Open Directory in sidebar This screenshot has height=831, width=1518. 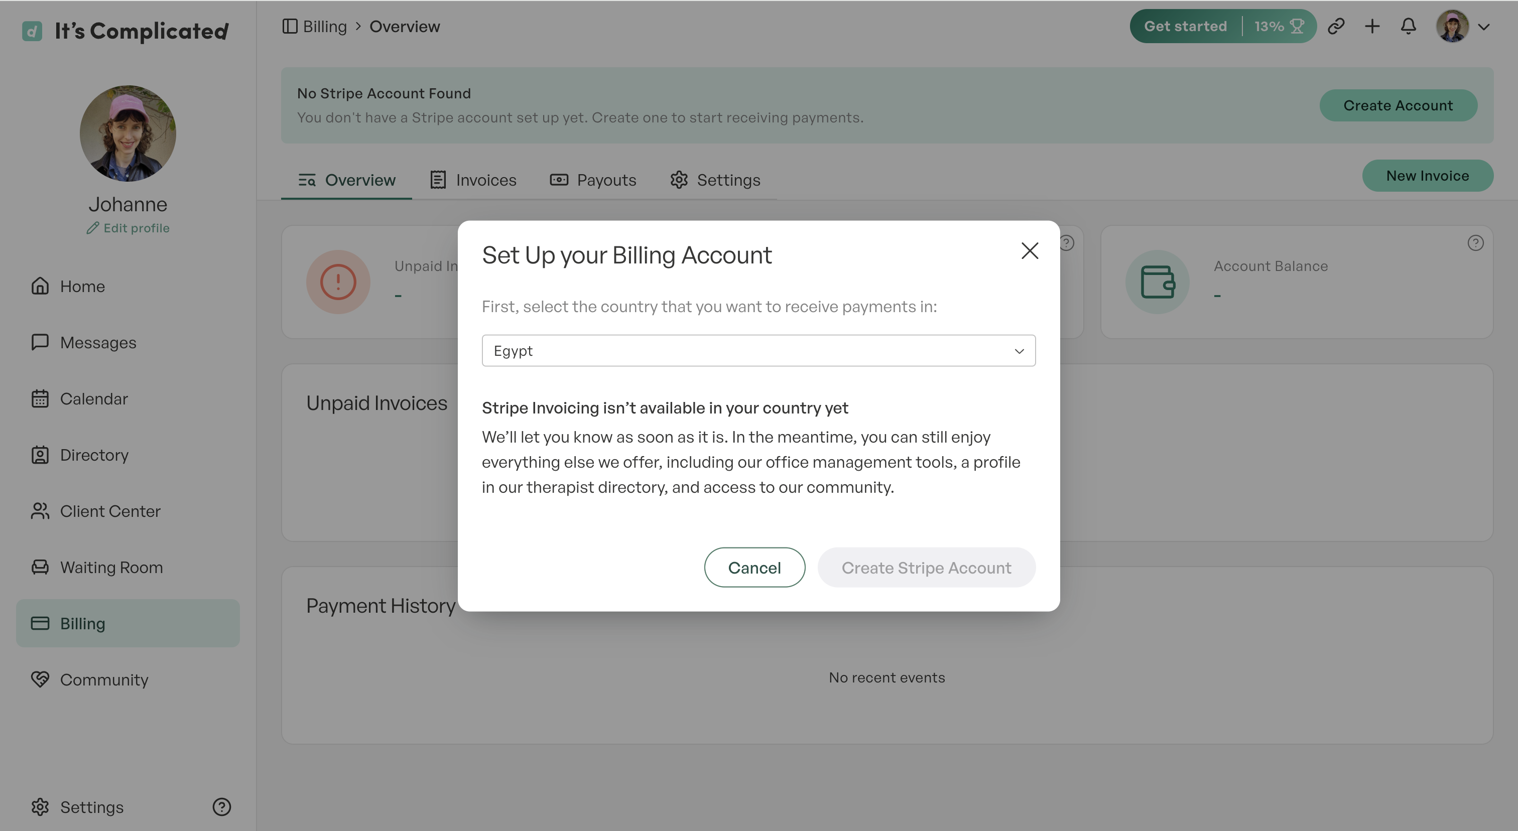[128, 455]
